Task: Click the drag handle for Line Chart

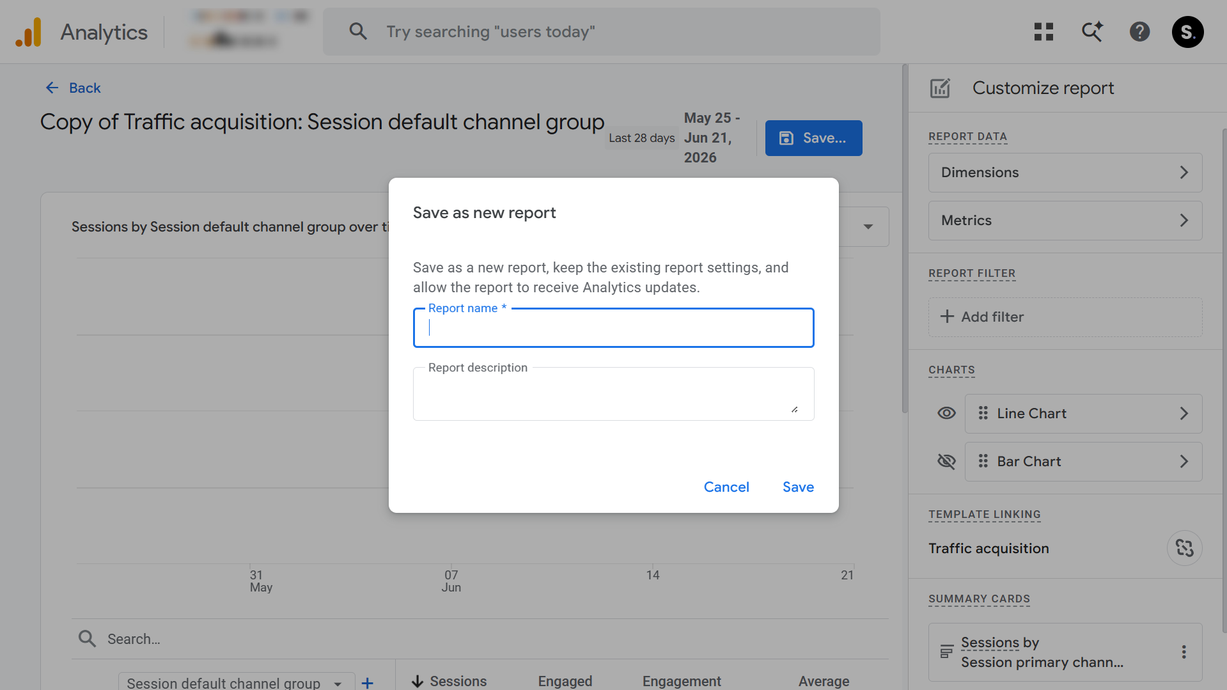Action: coord(983,413)
